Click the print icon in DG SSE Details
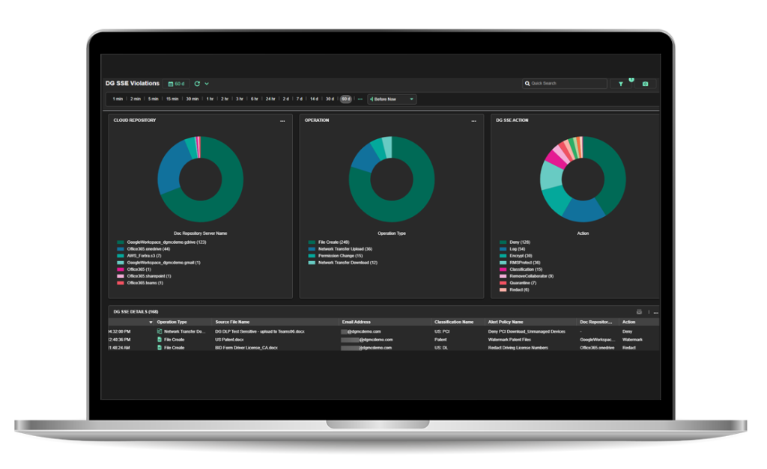This screenshot has height=469, width=767. coord(639,312)
